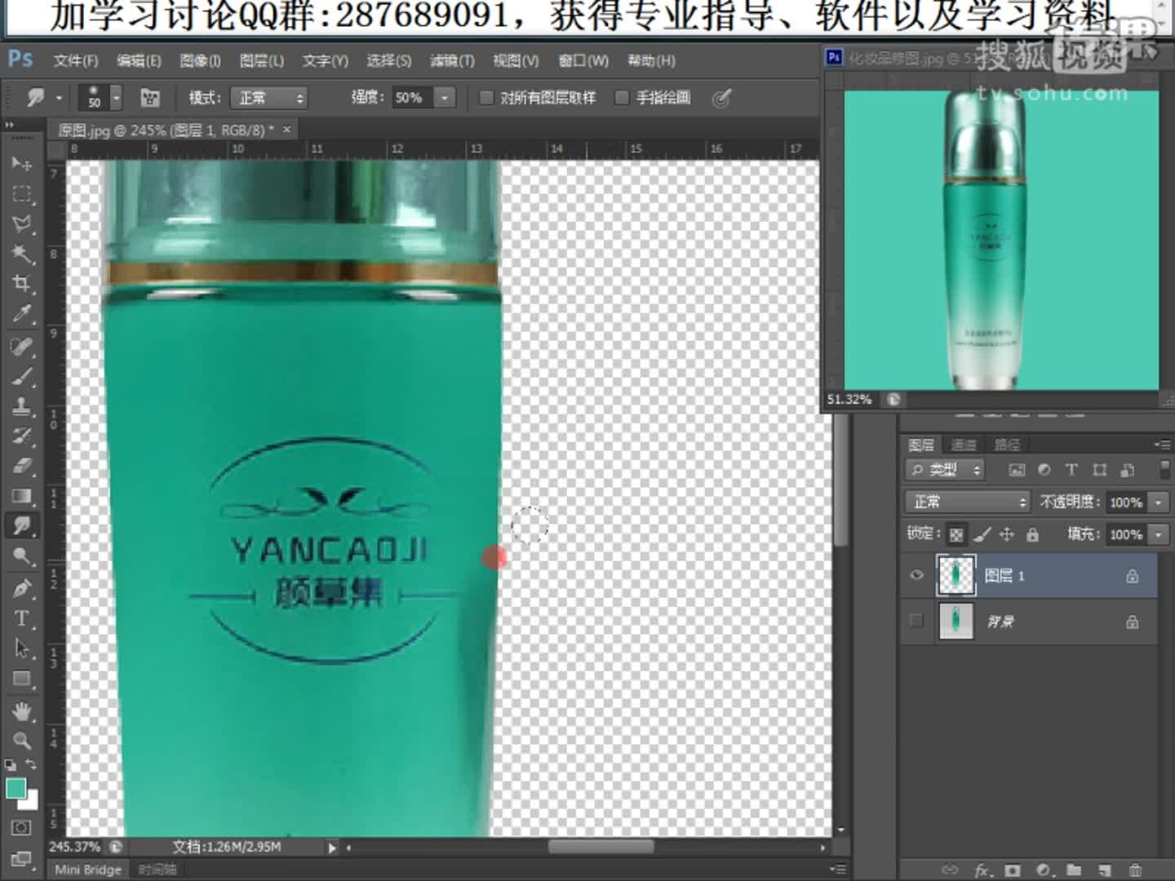Screen dimensions: 1175x881
Task: Toggle lock image pixels
Action: pyautogui.click(x=982, y=534)
